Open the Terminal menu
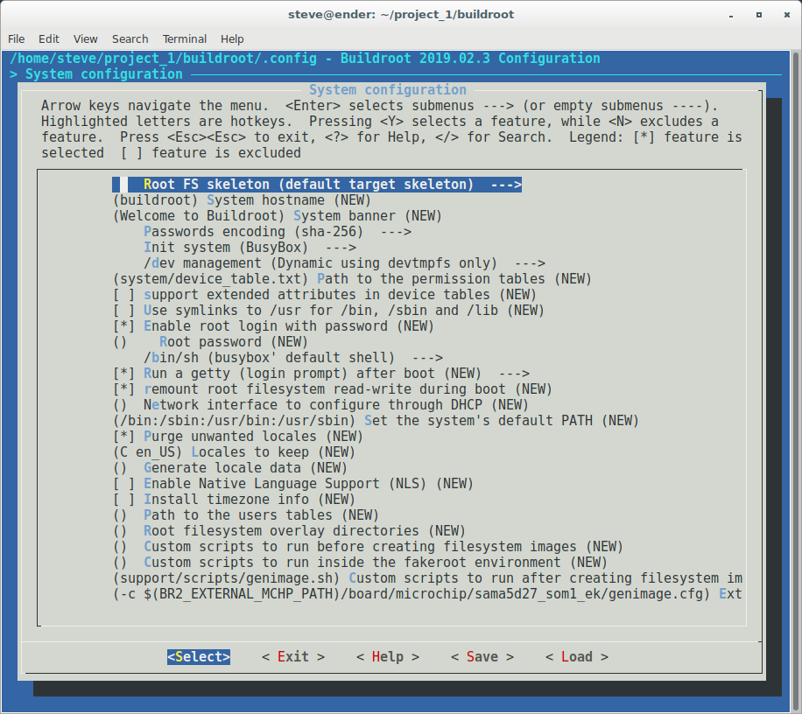The height and width of the screenshot is (714, 802). pos(184,38)
